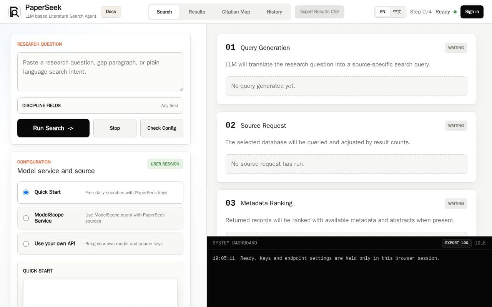Image resolution: width=492 pixels, height=307 pixels.
Task: Click the empty box under QUICK START
Action: [x=100, y=293]
